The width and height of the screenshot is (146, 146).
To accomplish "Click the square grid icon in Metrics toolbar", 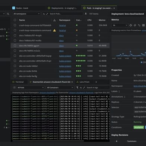I will coord(143,25).
